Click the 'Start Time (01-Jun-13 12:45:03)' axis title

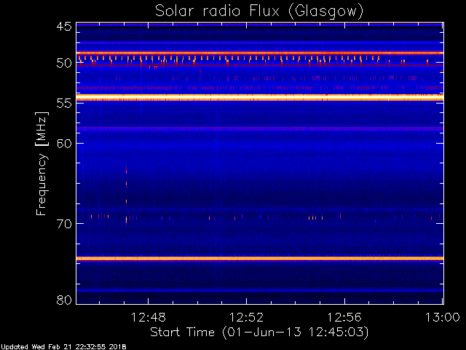(x=259, y=332)
